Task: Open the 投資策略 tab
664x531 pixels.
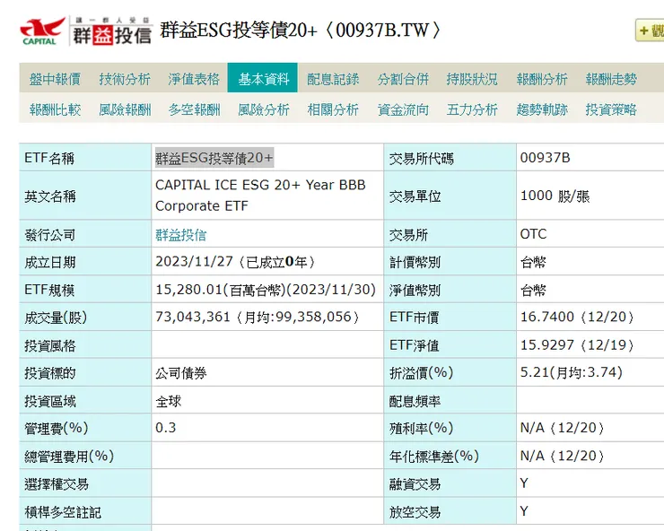Action: click(x=611, y=109)
